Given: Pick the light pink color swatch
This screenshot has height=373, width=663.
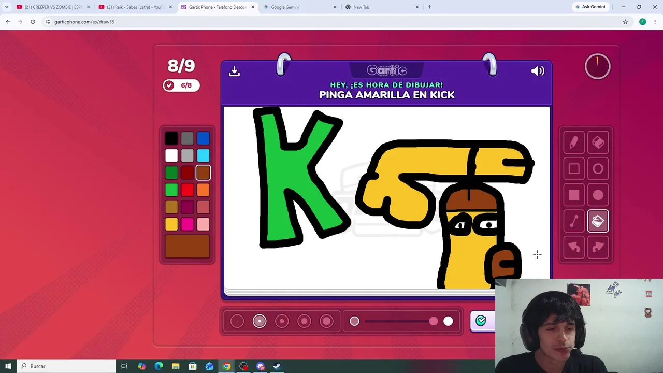Looking at the screenshot, I should pos(203,224).
